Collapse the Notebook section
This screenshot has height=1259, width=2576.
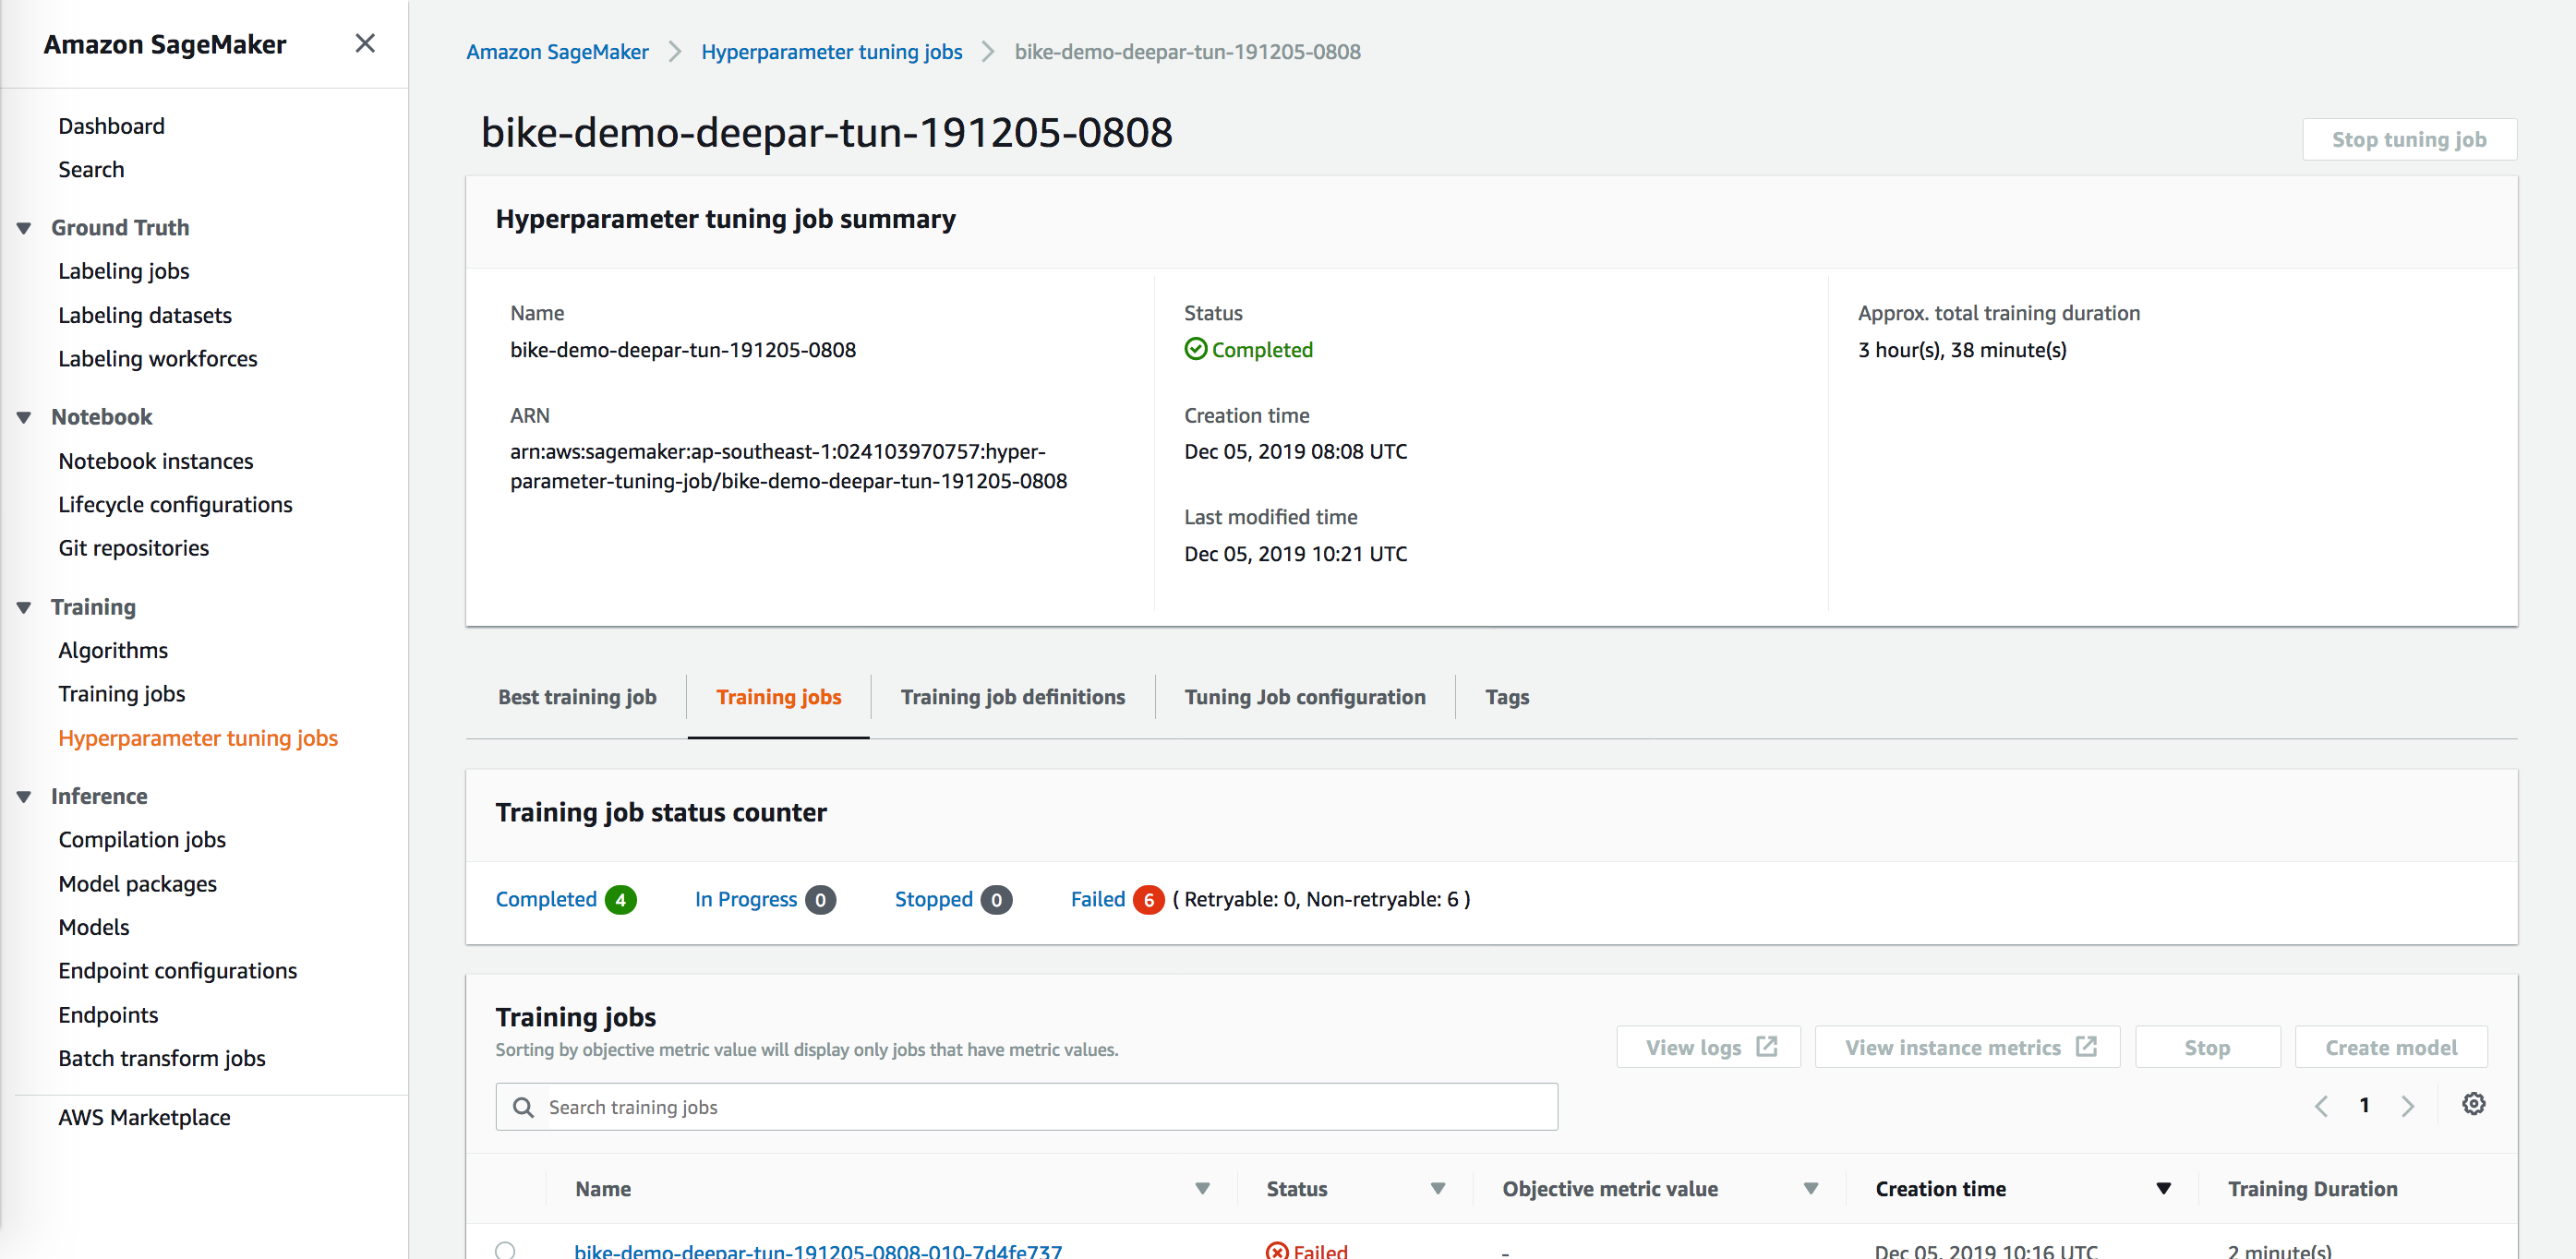pyautogui.click(x=24, y=417)
